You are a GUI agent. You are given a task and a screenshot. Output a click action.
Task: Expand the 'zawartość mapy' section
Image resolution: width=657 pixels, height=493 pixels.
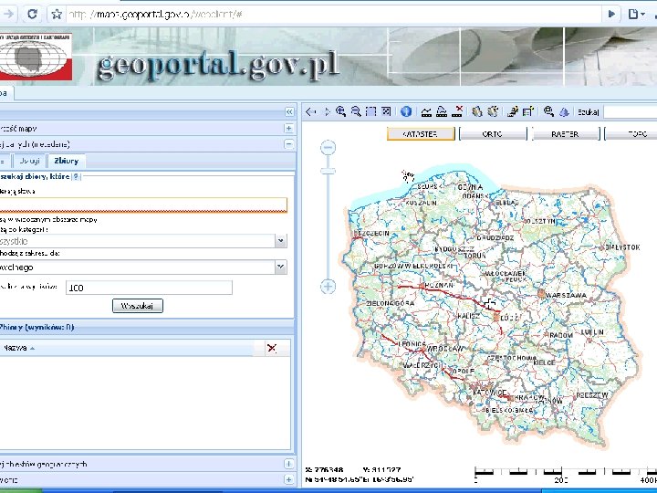(x=288, y=129)
